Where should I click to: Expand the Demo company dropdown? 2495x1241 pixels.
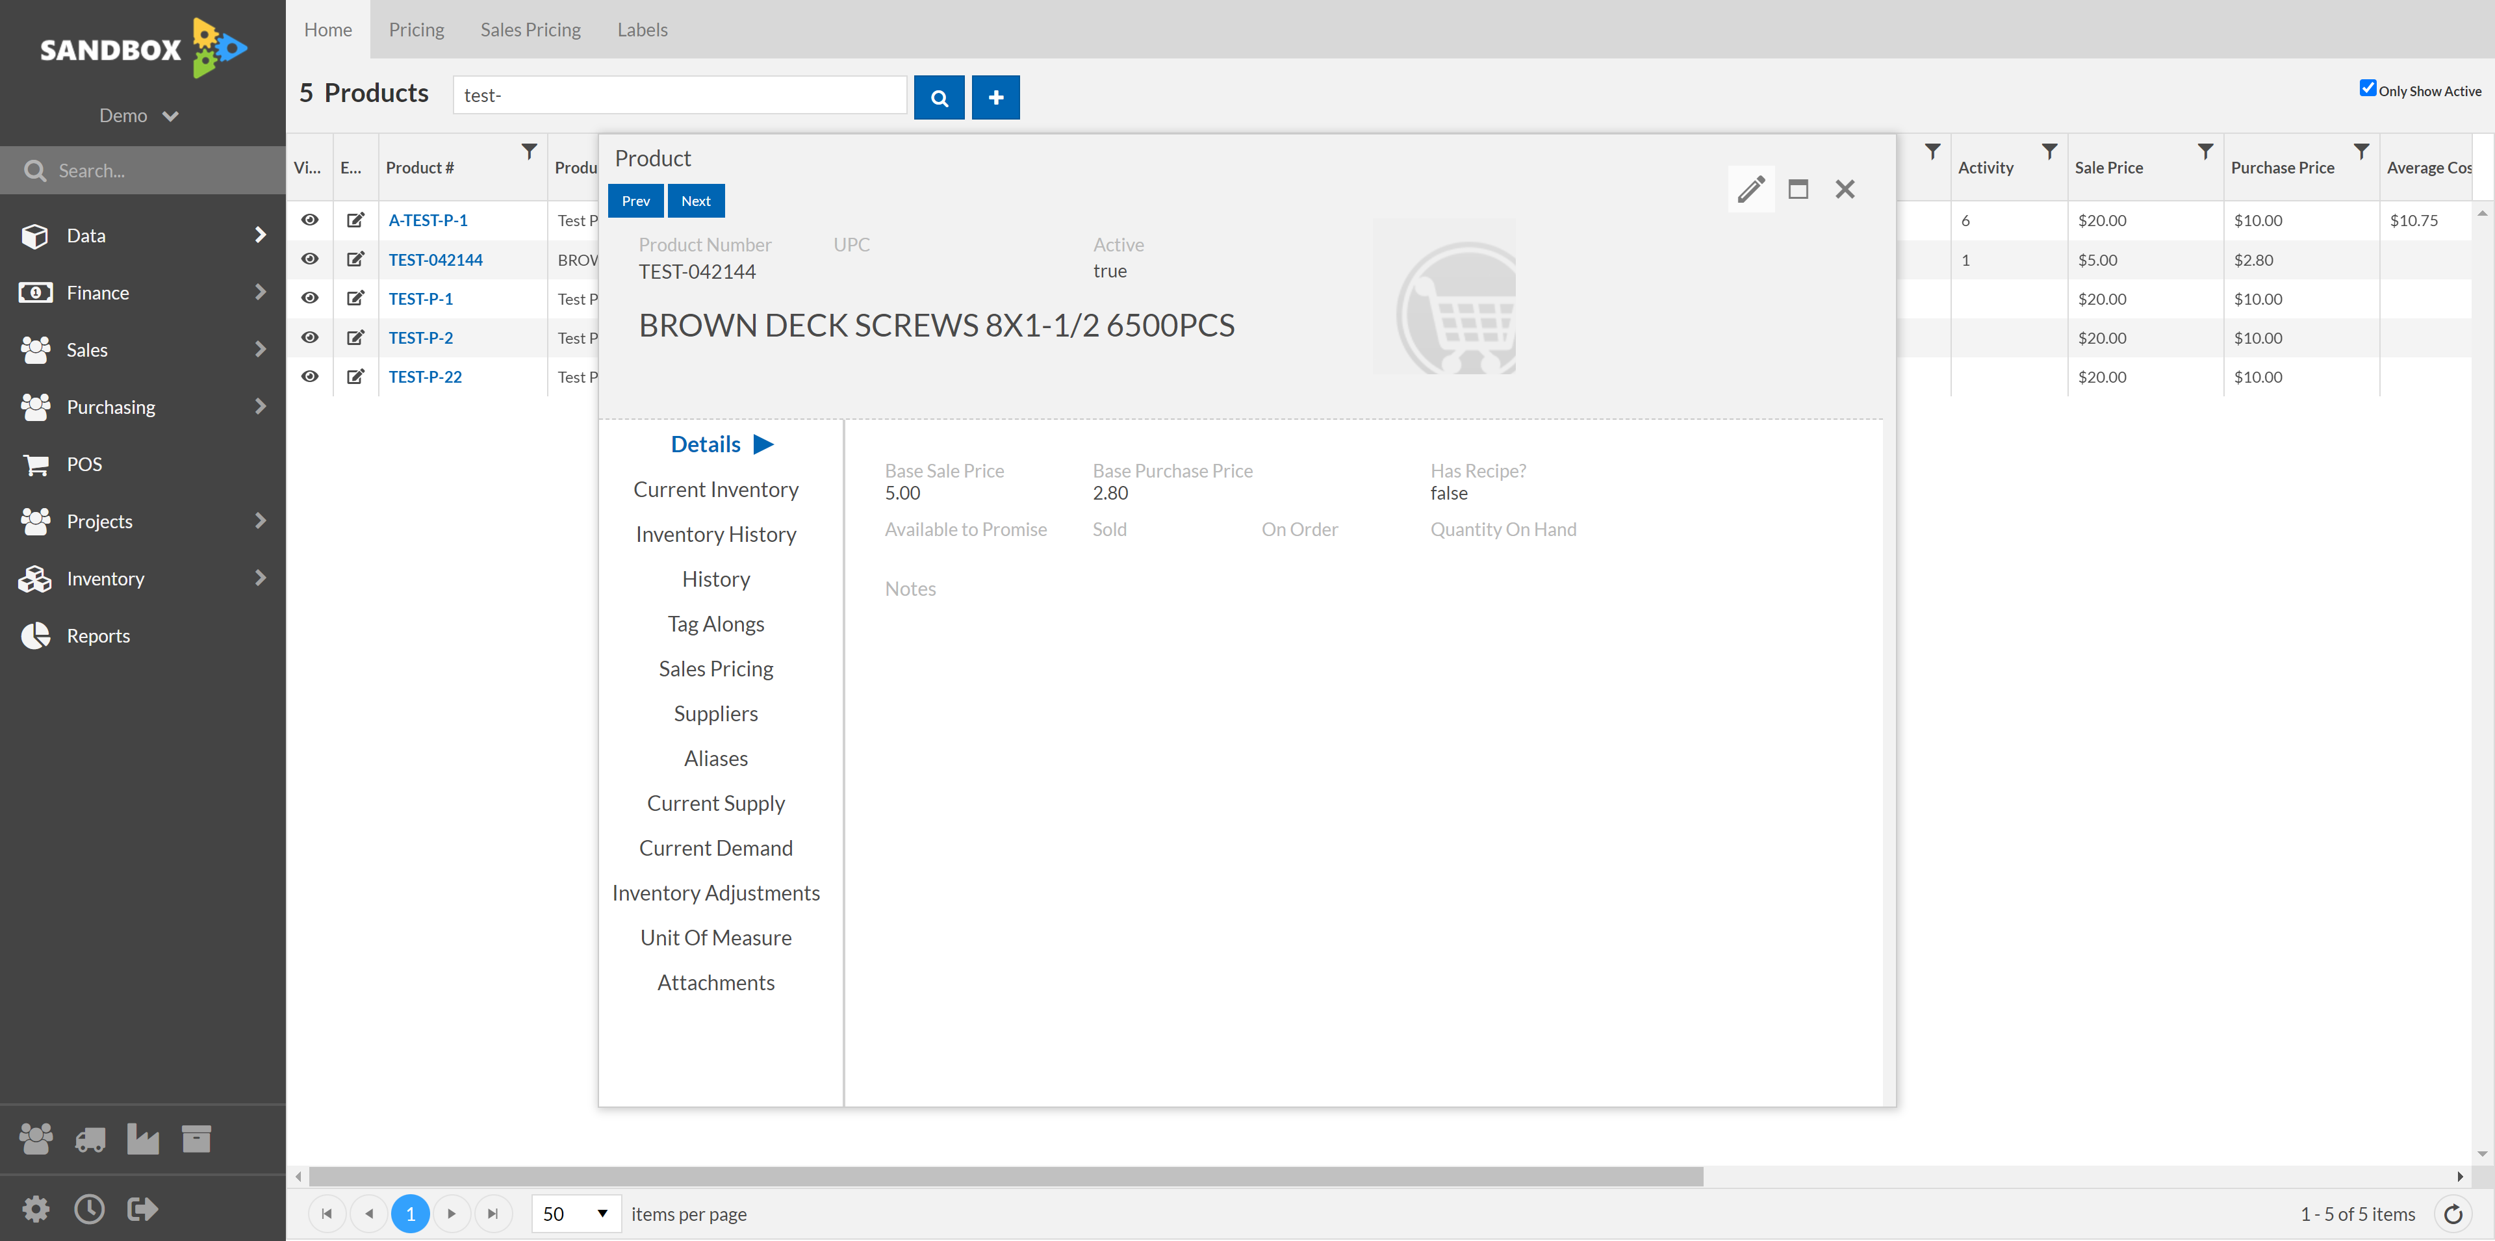click(x=140, y=116)
